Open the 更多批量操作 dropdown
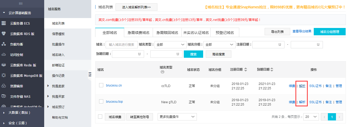 tap(177, 117)
